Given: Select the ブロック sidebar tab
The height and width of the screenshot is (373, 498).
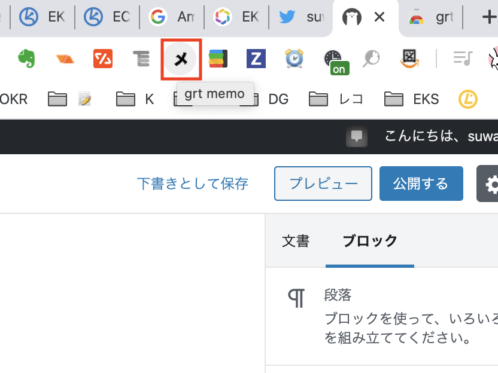Looking at the screenshot, I should pyautogui.click(x=369, y=241).
